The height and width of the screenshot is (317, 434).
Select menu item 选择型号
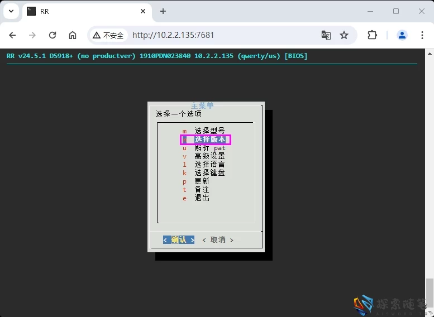pyautogui.click(x=203, y=131)
